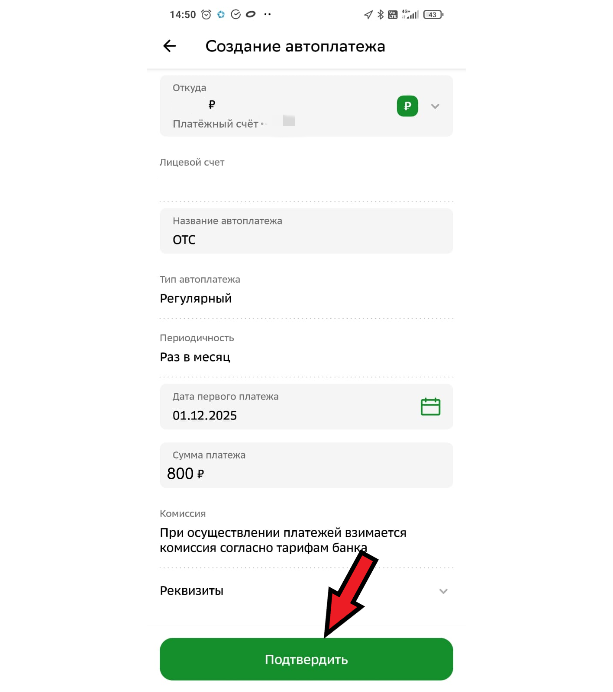Tap the alarm clock status icon
This screenshot has width=613, height=692.
point(206,15)
